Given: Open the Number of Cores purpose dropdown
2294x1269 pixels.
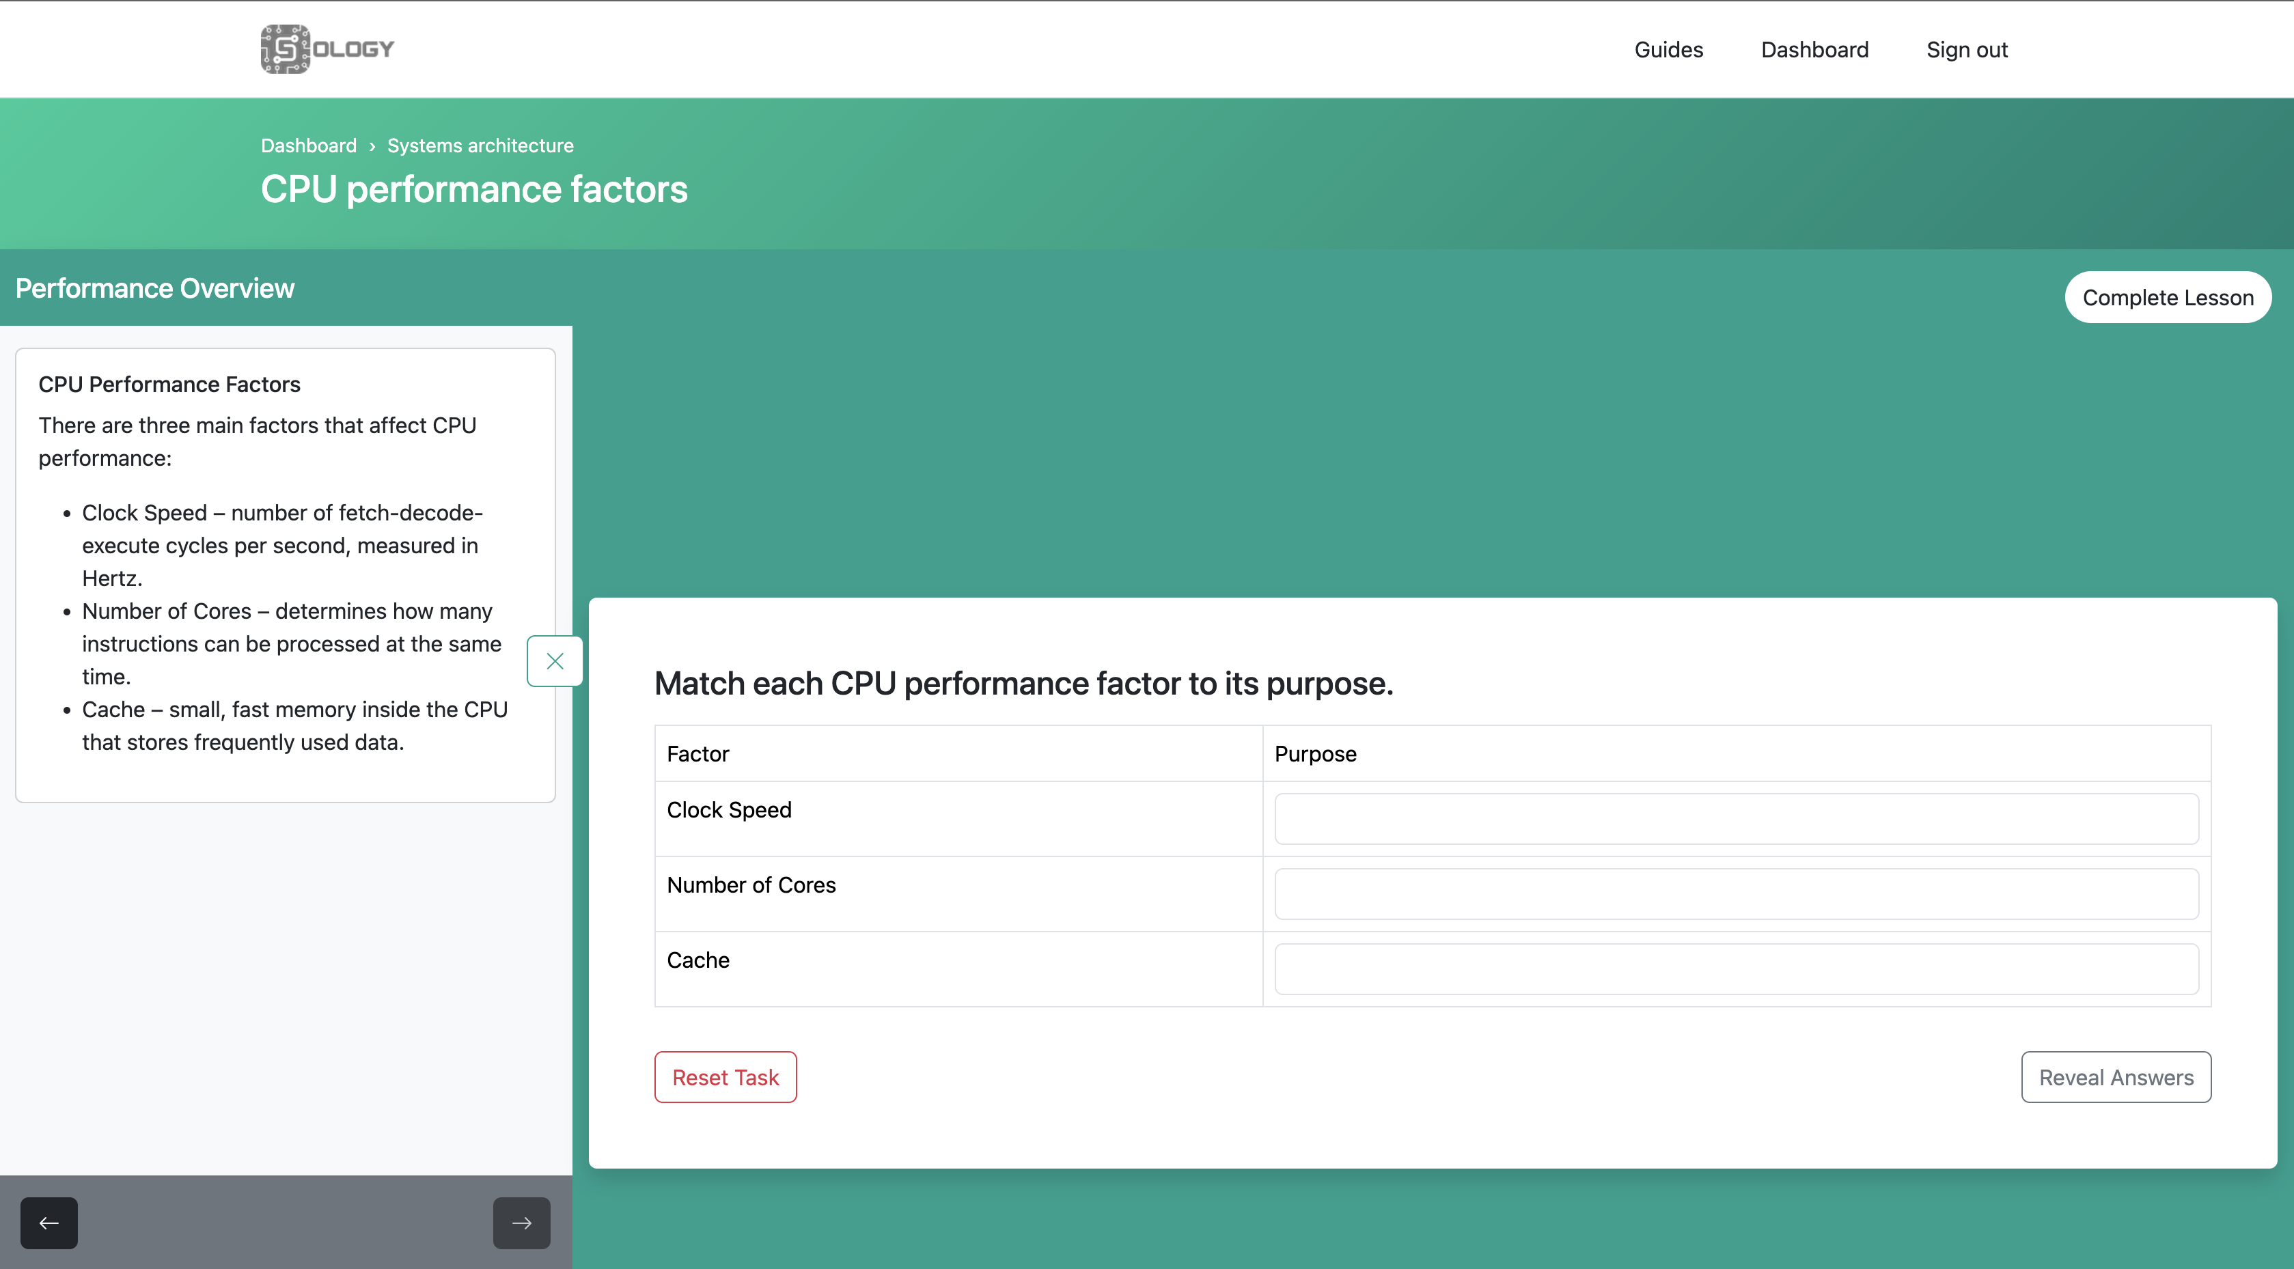Looking at the screenshot, I should [x=1736, y=893].
